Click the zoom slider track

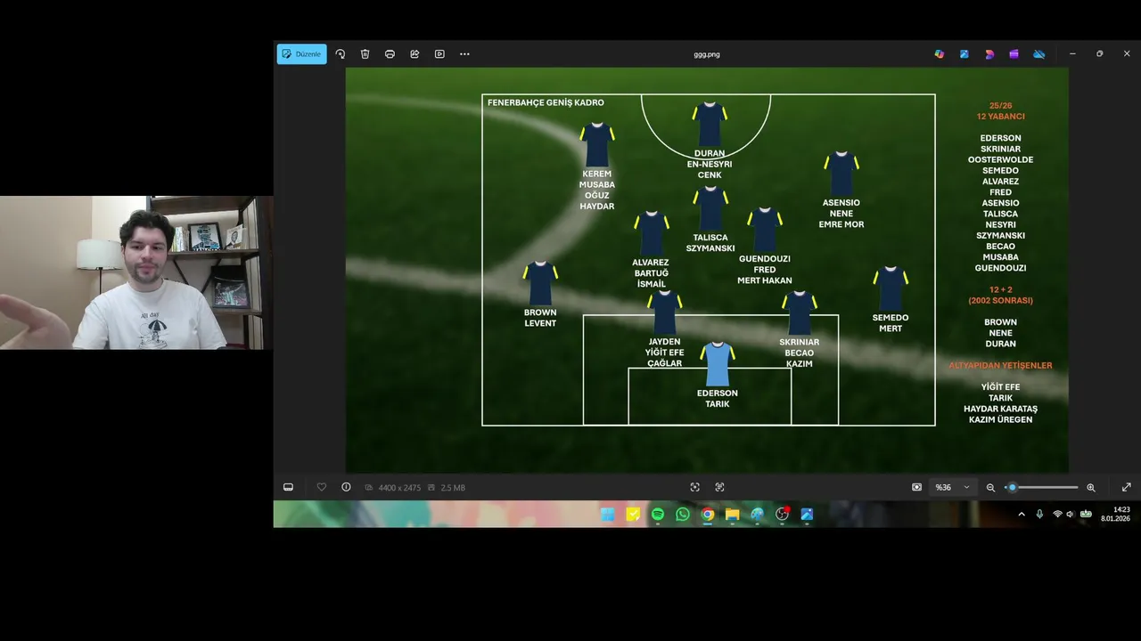tap(1041, 487)
